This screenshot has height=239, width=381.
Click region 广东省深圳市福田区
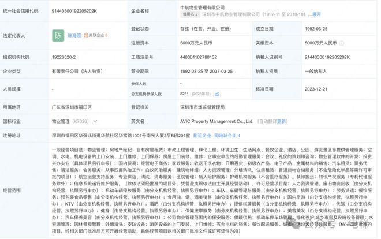point(72,107)
